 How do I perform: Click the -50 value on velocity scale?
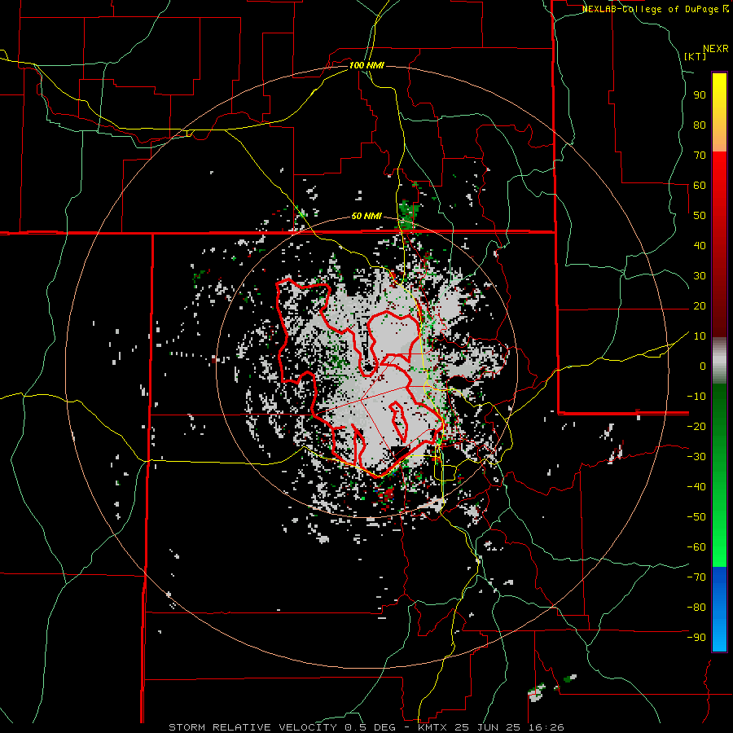click(696, 517)
